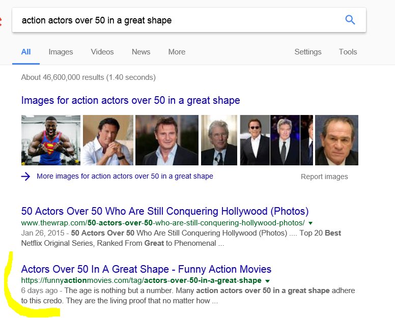395x318 pixels.
Task: Switch to the Images tab
Action: pos(61,52)
